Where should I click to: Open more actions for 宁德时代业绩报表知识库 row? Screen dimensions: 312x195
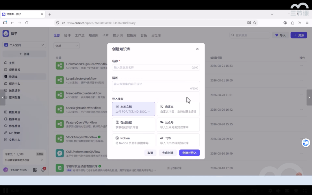tap(302, 168)
